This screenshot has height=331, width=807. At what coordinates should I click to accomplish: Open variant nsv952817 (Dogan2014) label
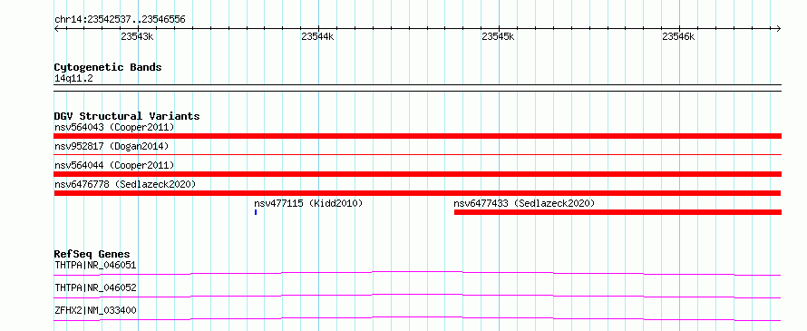[112, 147]
